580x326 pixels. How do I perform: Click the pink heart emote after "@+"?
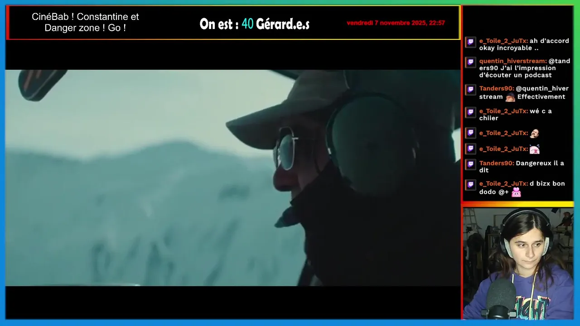(516, 192)
